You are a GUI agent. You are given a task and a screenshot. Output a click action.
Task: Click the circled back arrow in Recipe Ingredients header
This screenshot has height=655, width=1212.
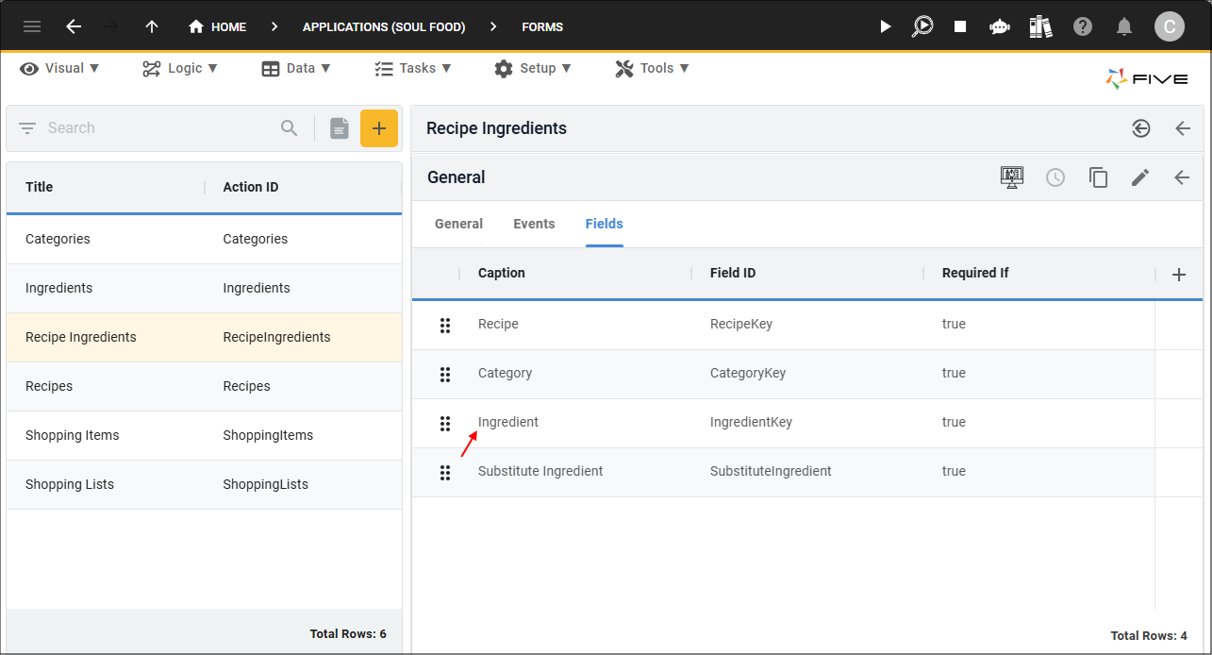point(1141,128)
